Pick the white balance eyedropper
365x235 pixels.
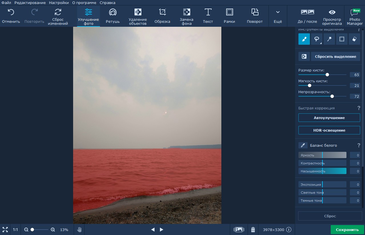[x=303, y=145]
